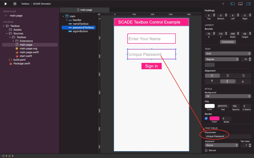Adjust the Y bounds stepper
The height and width of the screenshot is (158, 254).
pos(226,34)
